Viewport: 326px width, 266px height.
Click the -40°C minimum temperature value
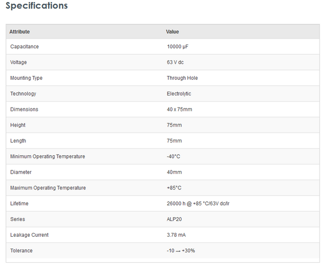coord(173,157)
